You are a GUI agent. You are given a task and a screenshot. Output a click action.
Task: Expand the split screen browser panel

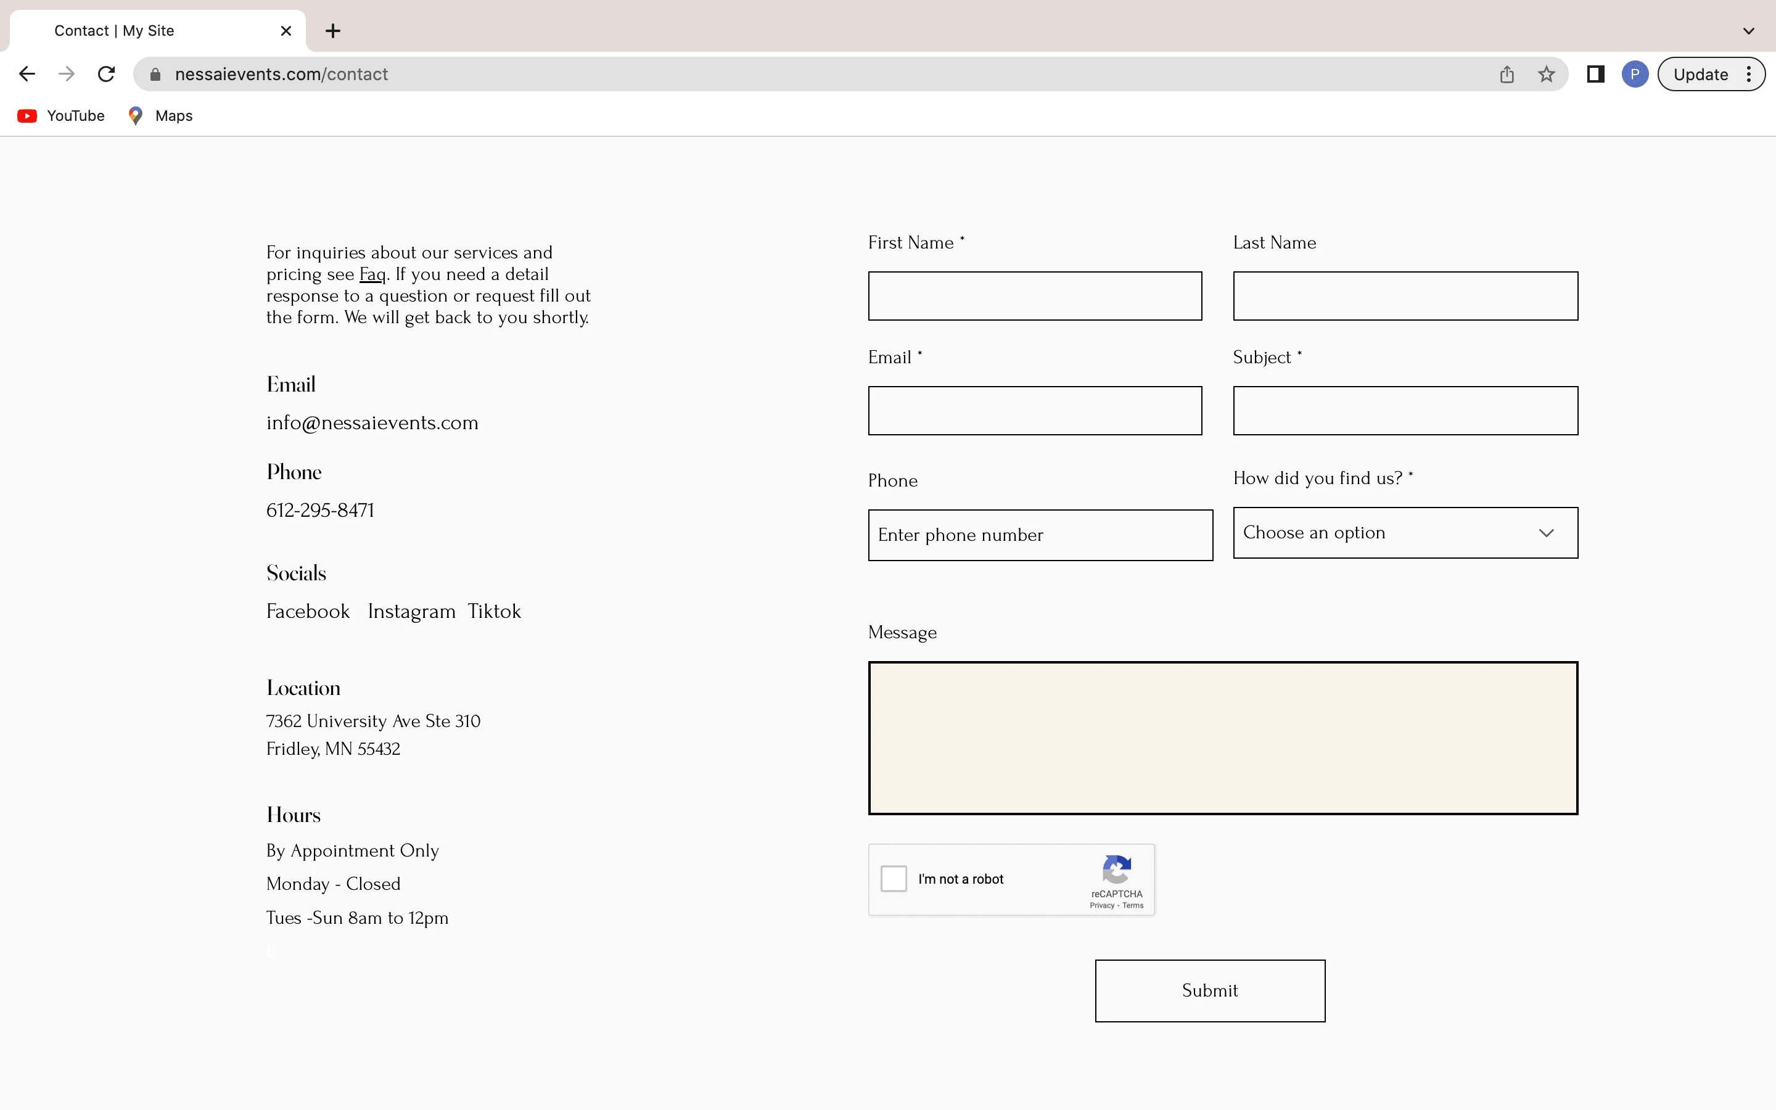tap(1596, 73)
